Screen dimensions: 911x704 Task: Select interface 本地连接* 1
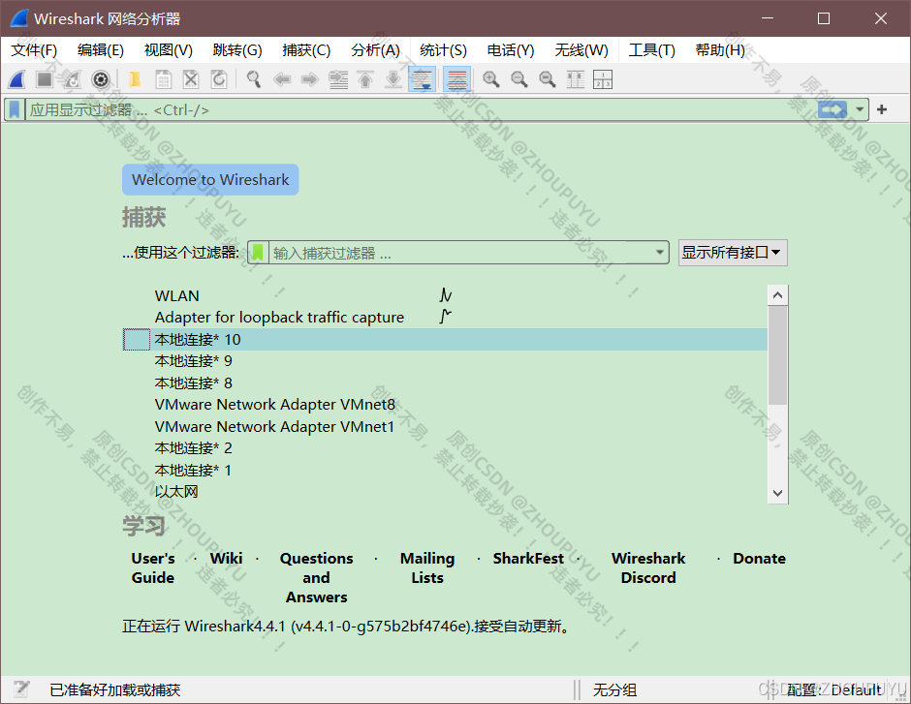coord(445,470)
